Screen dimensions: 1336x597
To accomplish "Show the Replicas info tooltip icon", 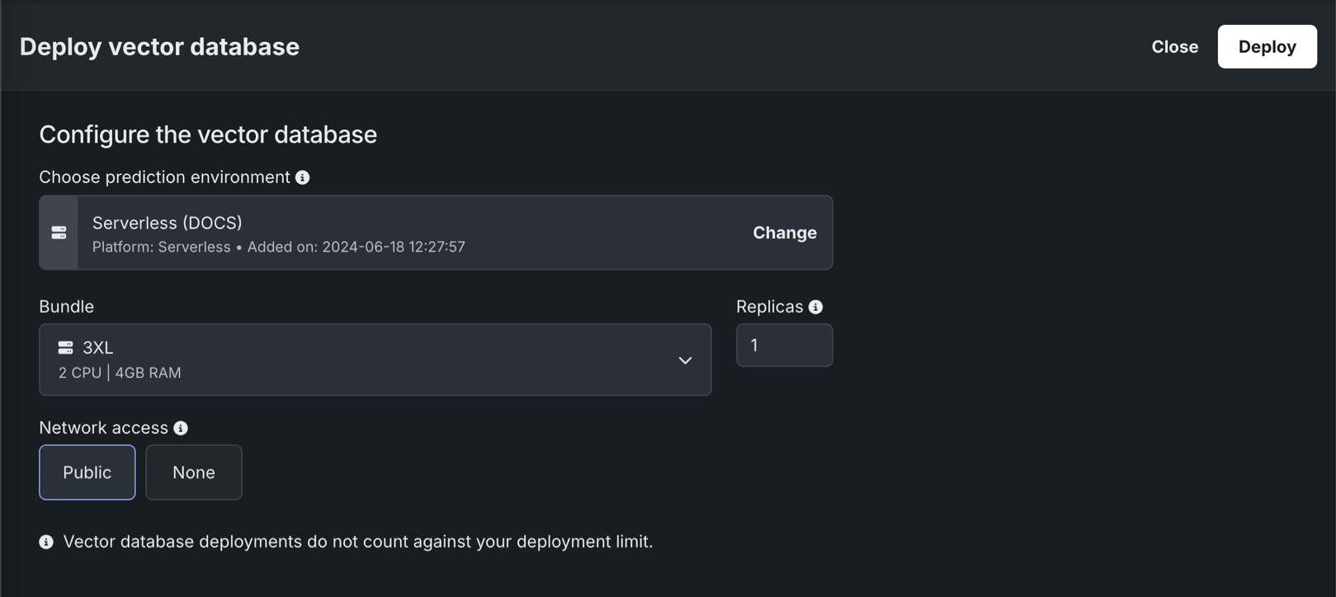I will pos(815,307).
